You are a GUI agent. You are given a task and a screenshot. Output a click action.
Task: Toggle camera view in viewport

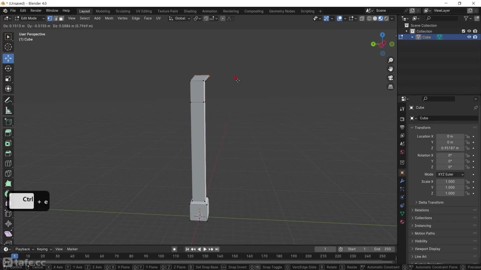click(x=391, y=78)
